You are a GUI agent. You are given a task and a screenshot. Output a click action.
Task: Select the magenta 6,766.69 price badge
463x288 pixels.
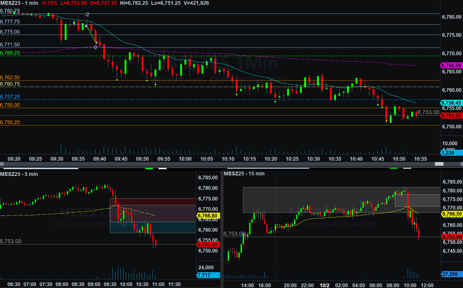tap(451, 65)
